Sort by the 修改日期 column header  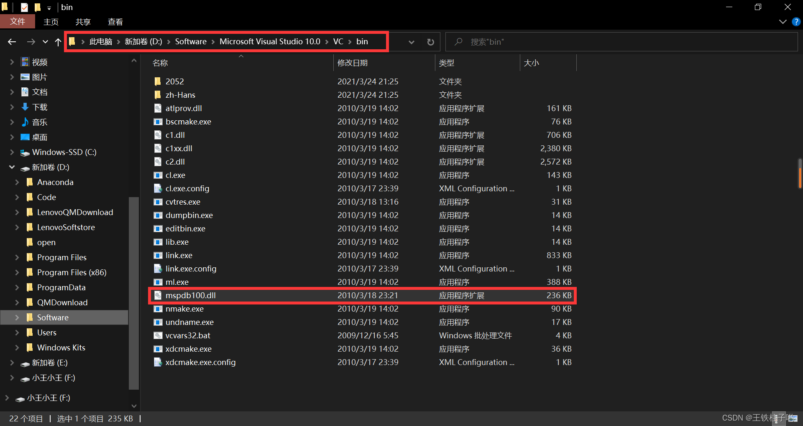[x=353, y=63]
